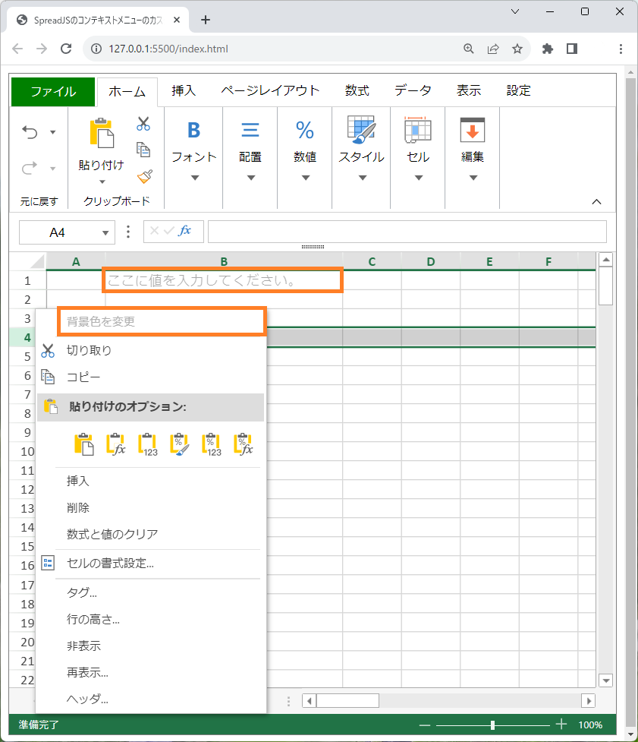Select 挿入 in context menu
The height and width of the screenshot is (742, 638).
pos(151,481)
